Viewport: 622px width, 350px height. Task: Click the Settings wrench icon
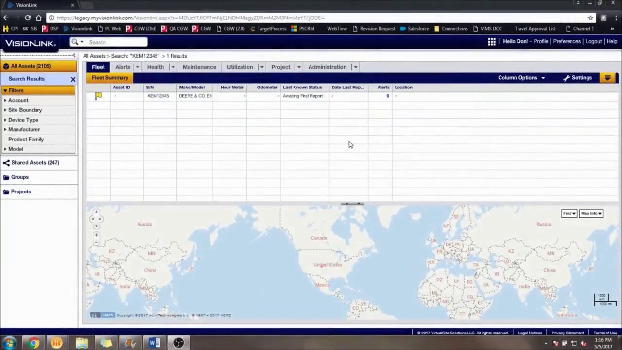[x=566, y=78]
